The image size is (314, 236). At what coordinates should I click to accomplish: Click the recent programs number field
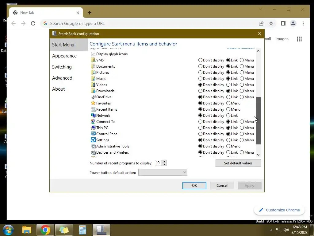tap(158, 163)
